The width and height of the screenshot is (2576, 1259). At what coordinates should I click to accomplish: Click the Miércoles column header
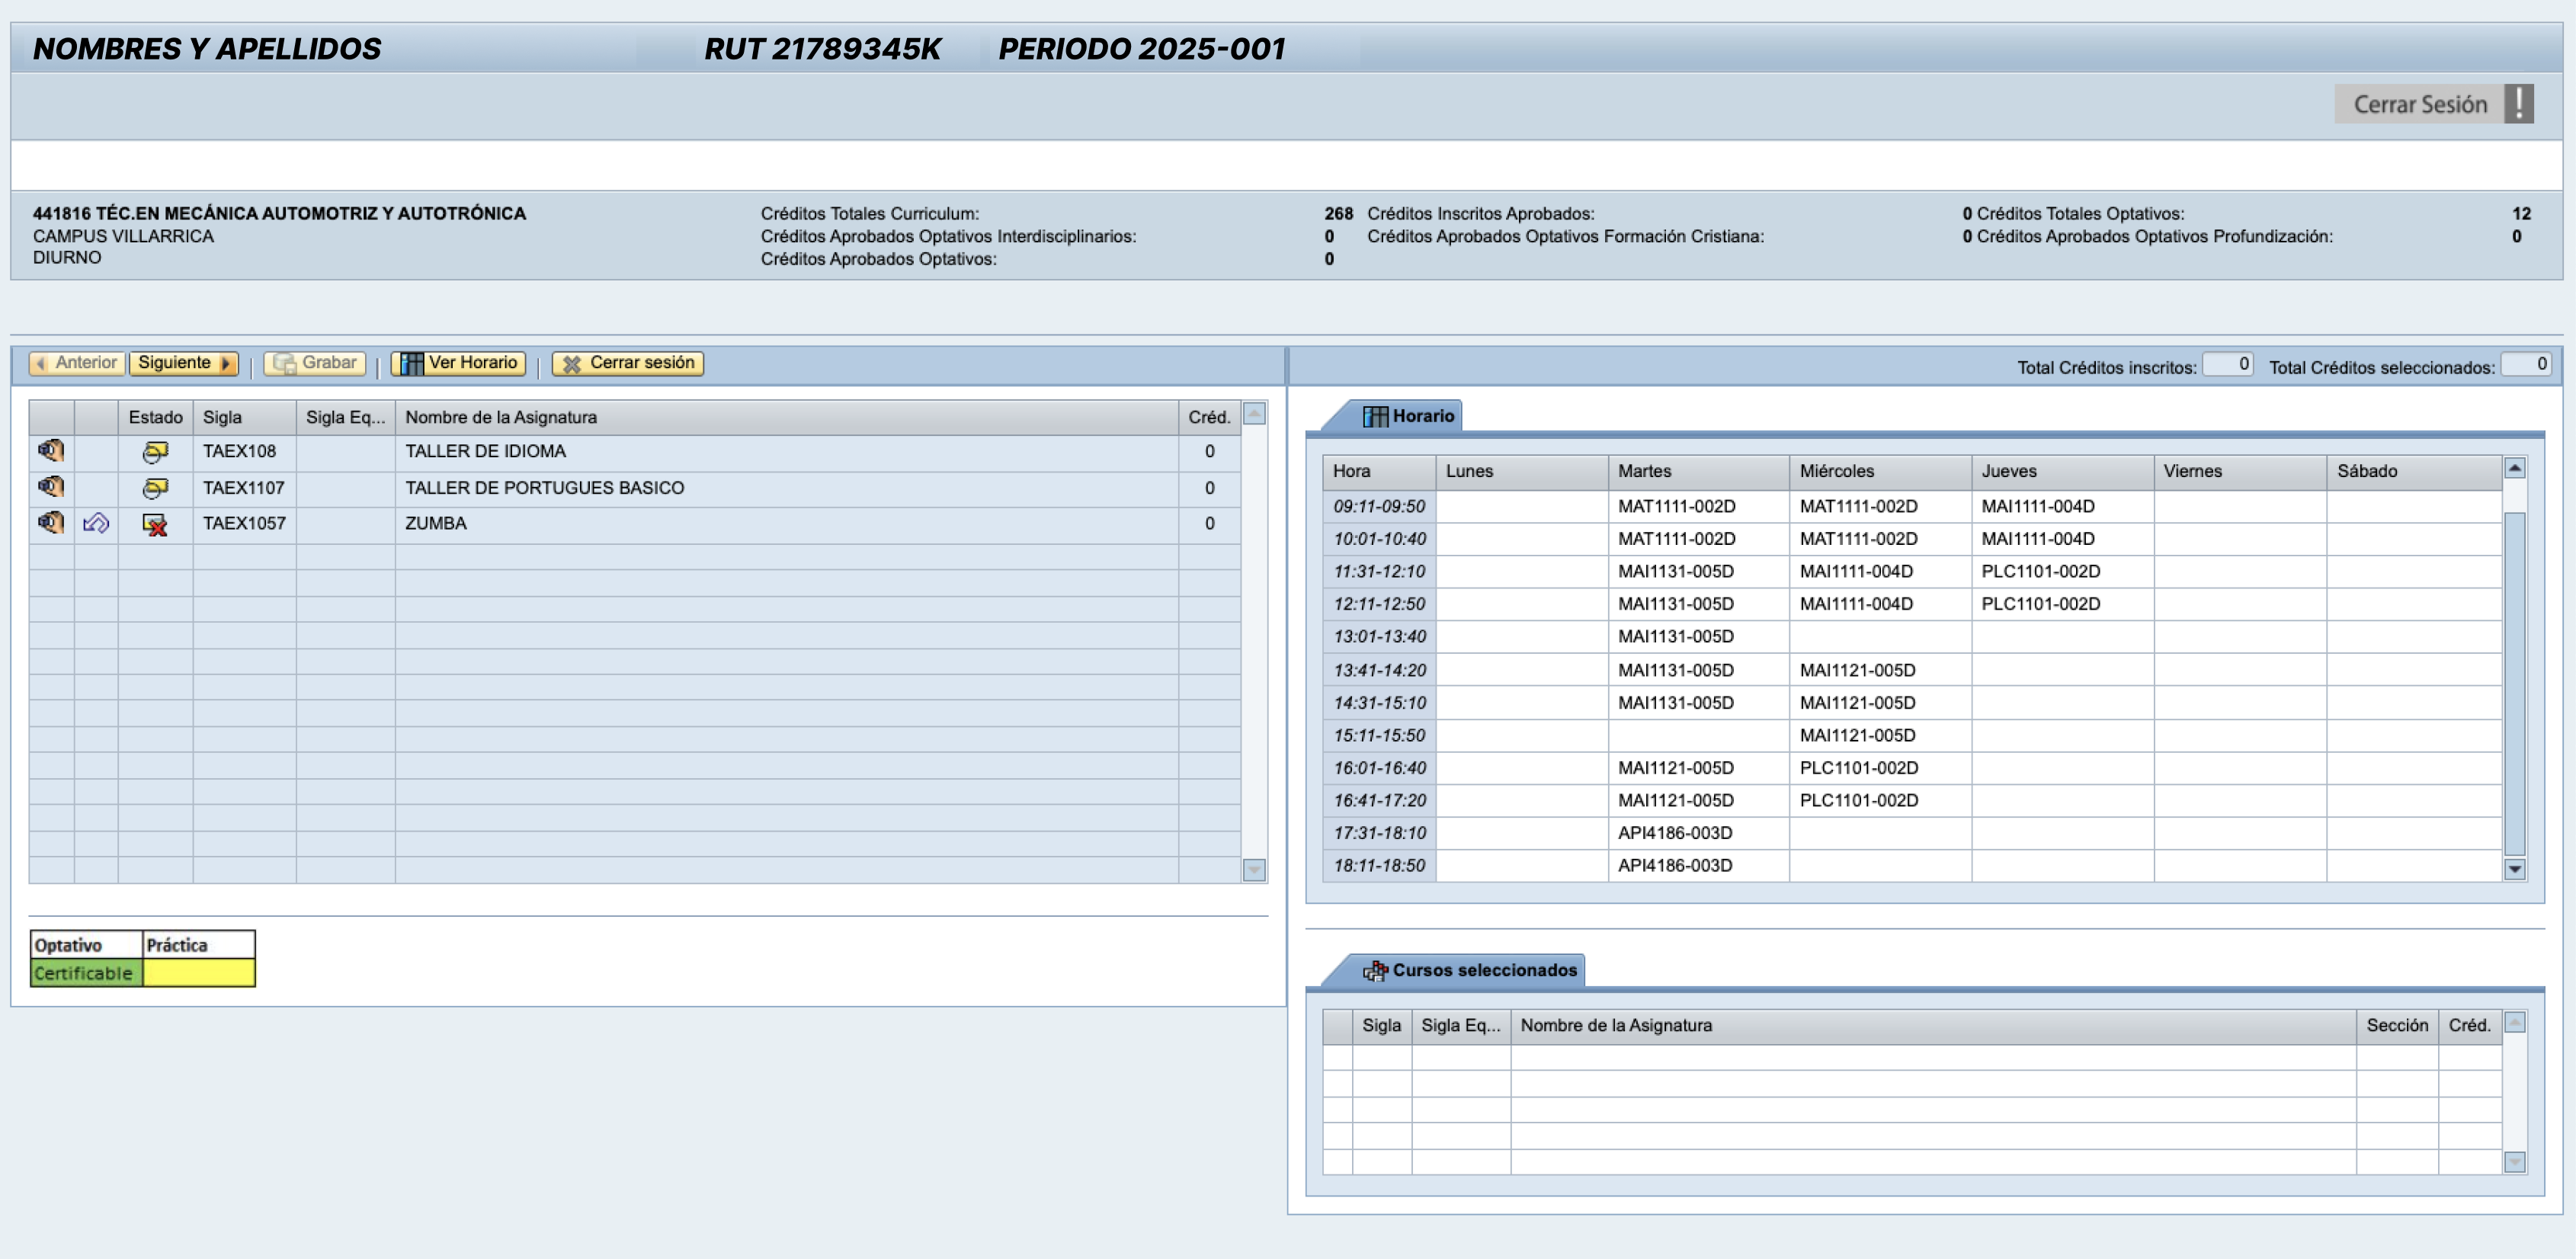point(1881,471)
